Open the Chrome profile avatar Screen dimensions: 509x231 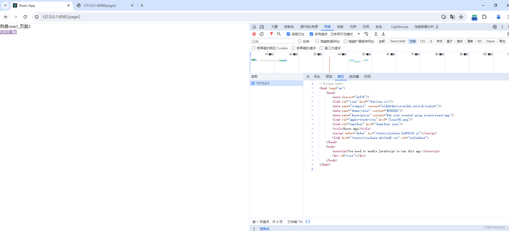pyautogui.click(x=499, y=17)
